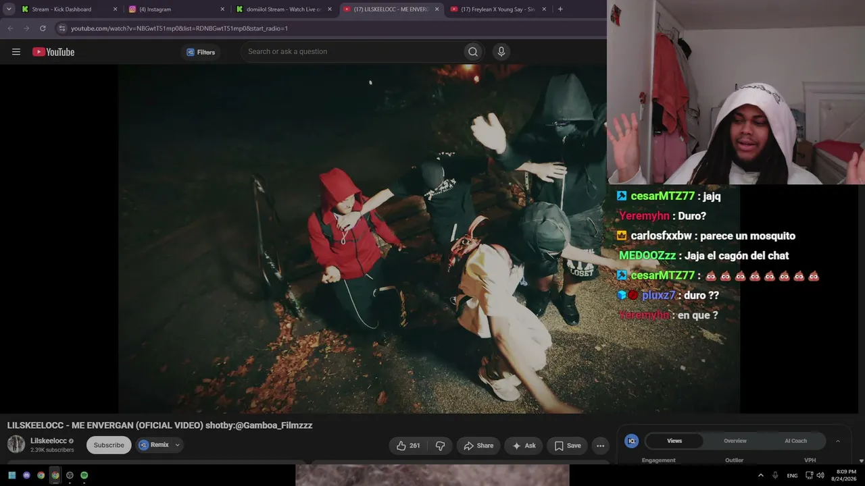Share the Me Envergan video
Viewport: 865px width, 486px height.
pos(478,446)
